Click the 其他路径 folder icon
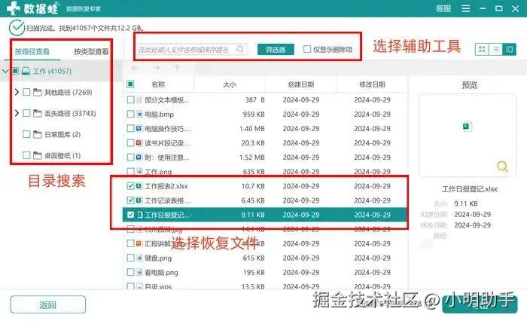This screenshot has width=527, height=321. (x=38, y=92)
